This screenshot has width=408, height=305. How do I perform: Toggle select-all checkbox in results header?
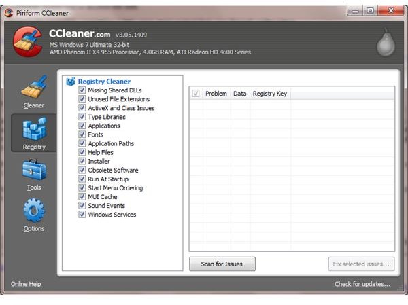pyautogui.click(x=196, y=93)
